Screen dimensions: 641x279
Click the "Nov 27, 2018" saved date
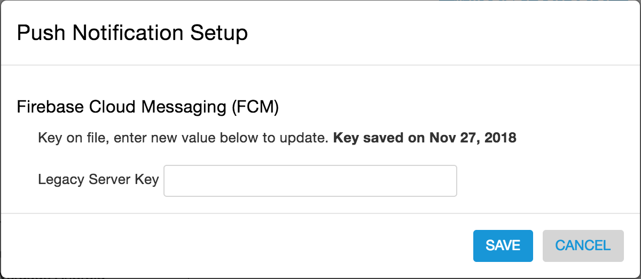pyautogui.click(x=473, y=138)
